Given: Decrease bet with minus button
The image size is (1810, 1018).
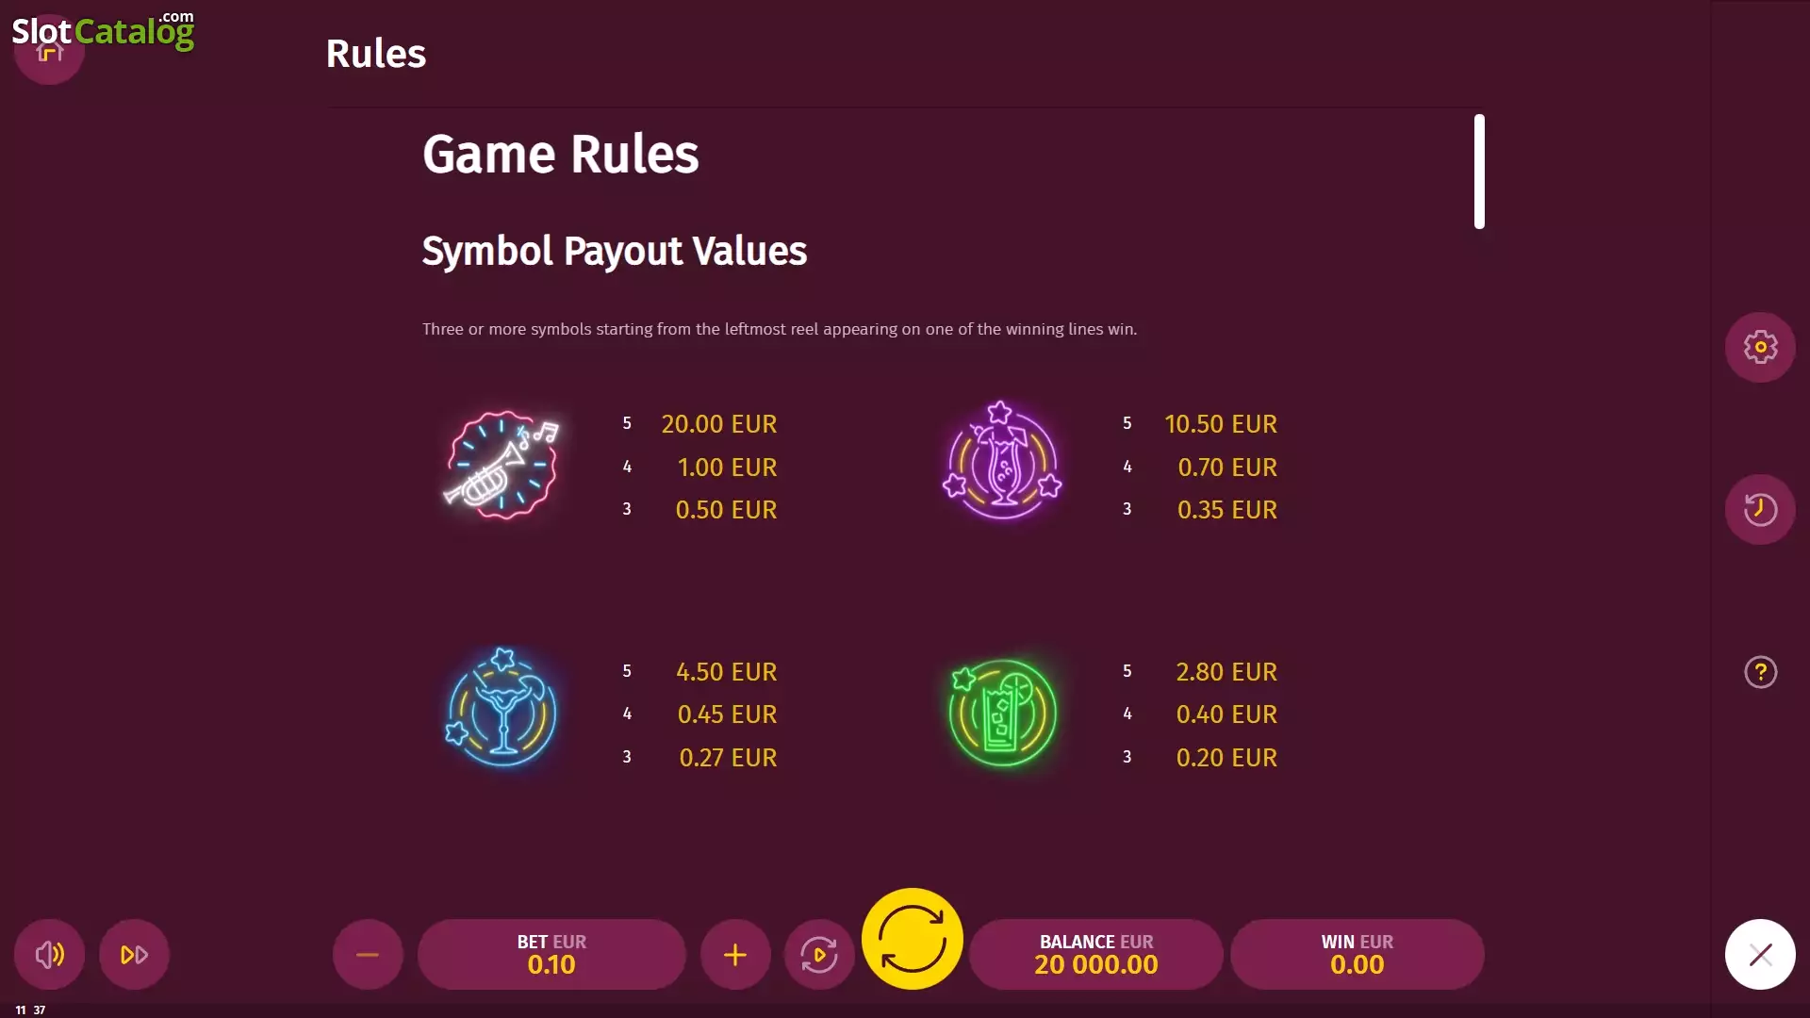Looking at the screenshot, I should tap(368, 955).
